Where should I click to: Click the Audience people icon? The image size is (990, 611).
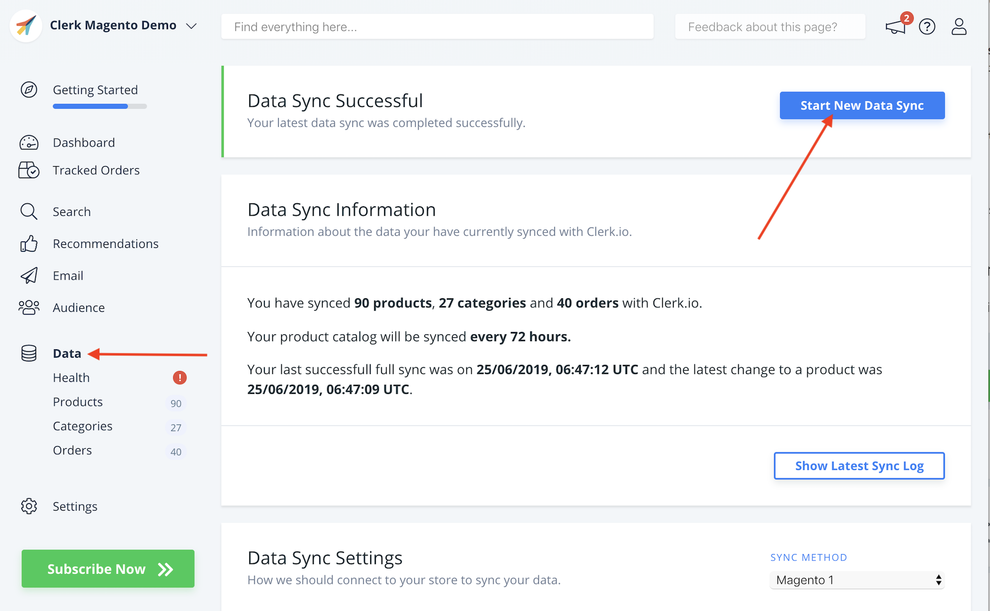point(29,307)
